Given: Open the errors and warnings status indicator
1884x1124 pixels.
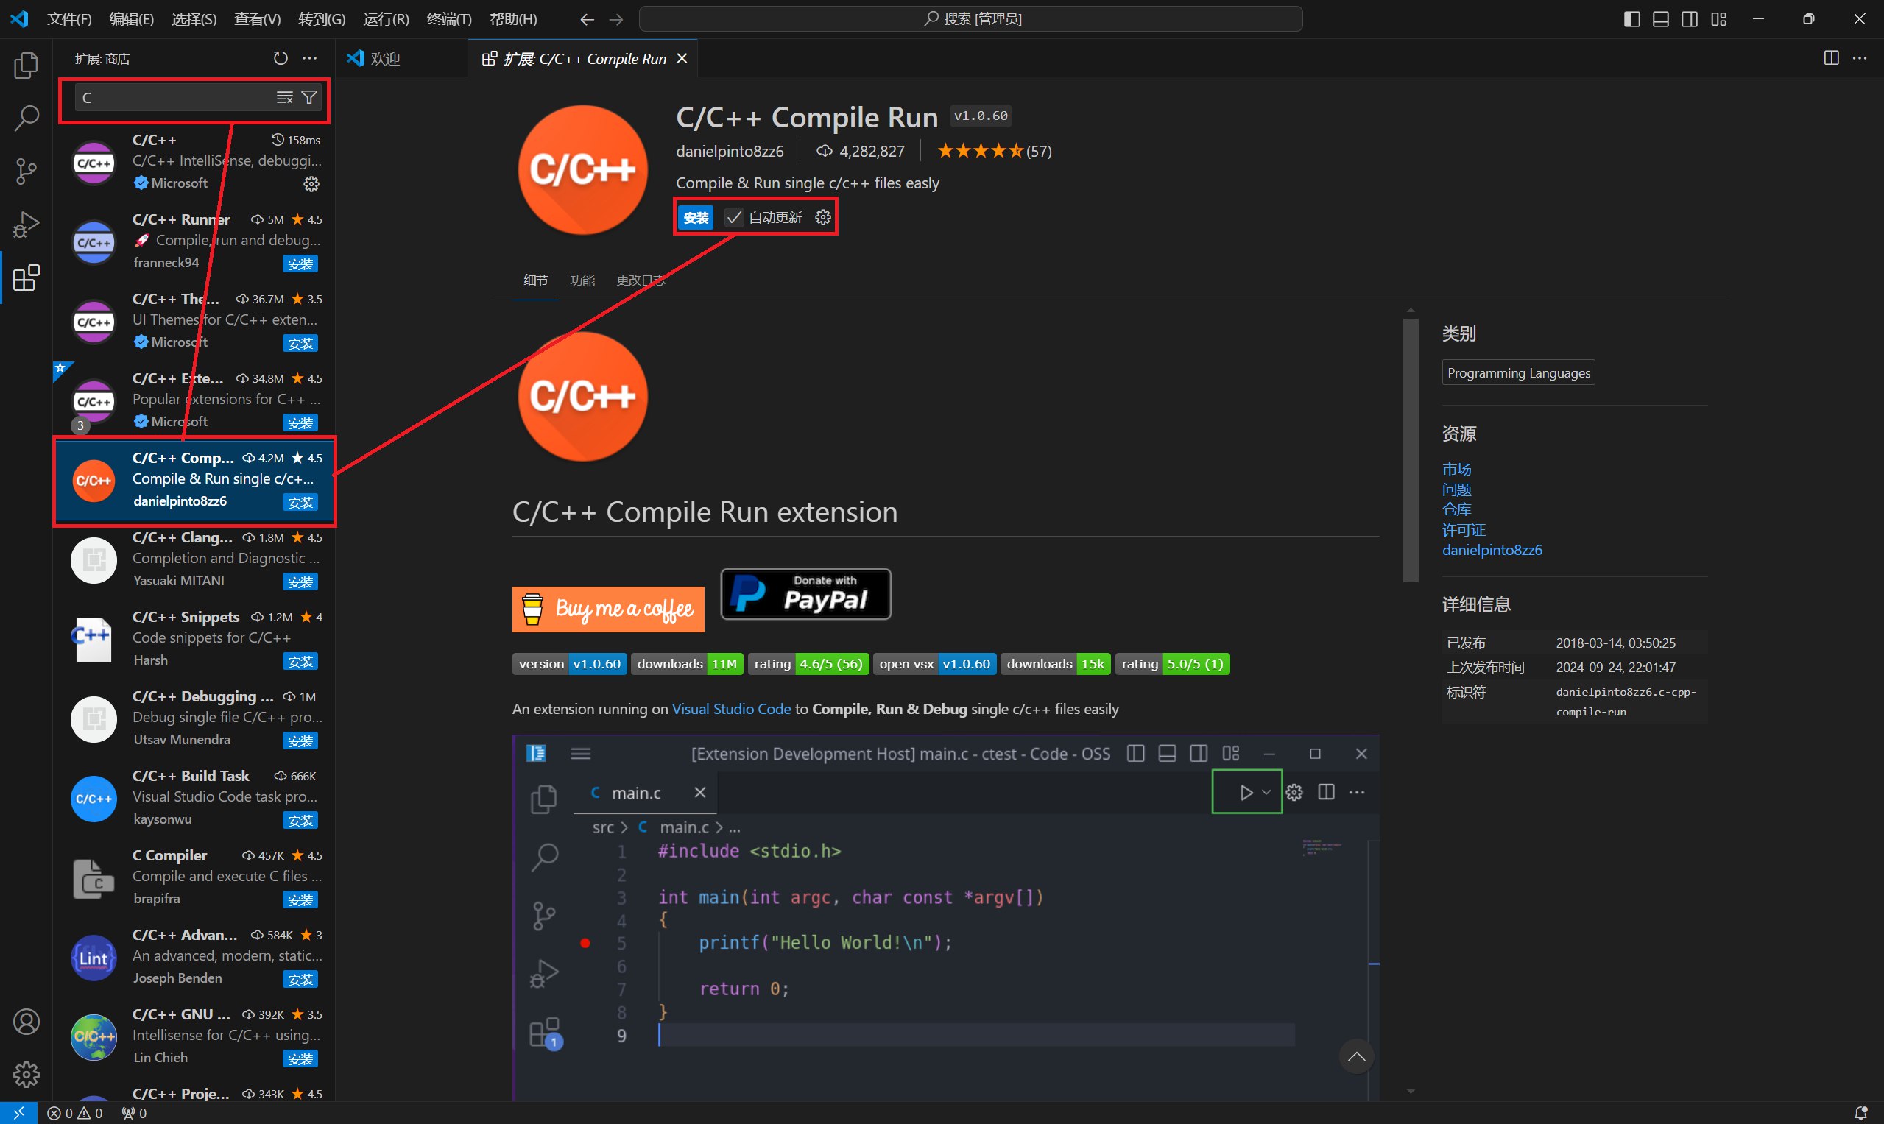Looking at the screenshot, I should coord(75,1113).
